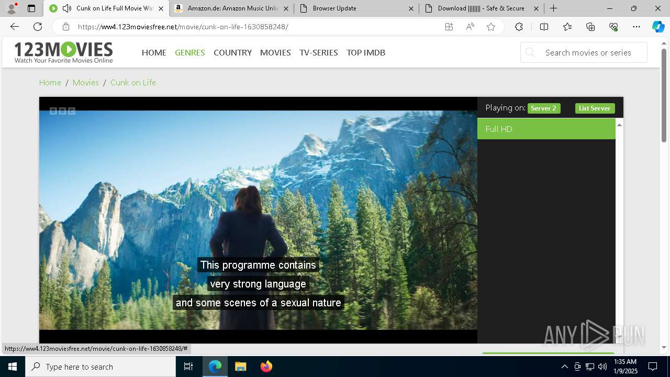Viewport: 670px width, 377px height.
Task: Start Read aloud from address bar
Action: coord(470,27)
